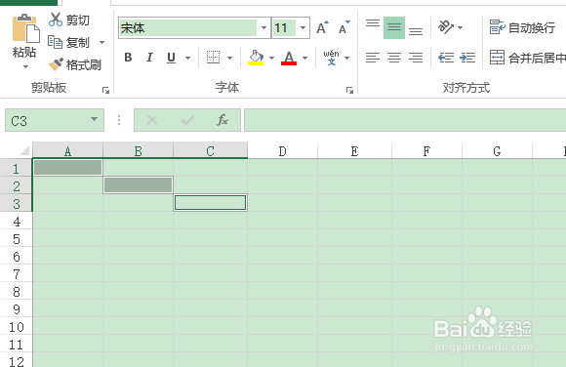Viewport: 566px width, 367px height.
Task: Activate Format Painter (格式刷)
Action: (x=75, y=64)
